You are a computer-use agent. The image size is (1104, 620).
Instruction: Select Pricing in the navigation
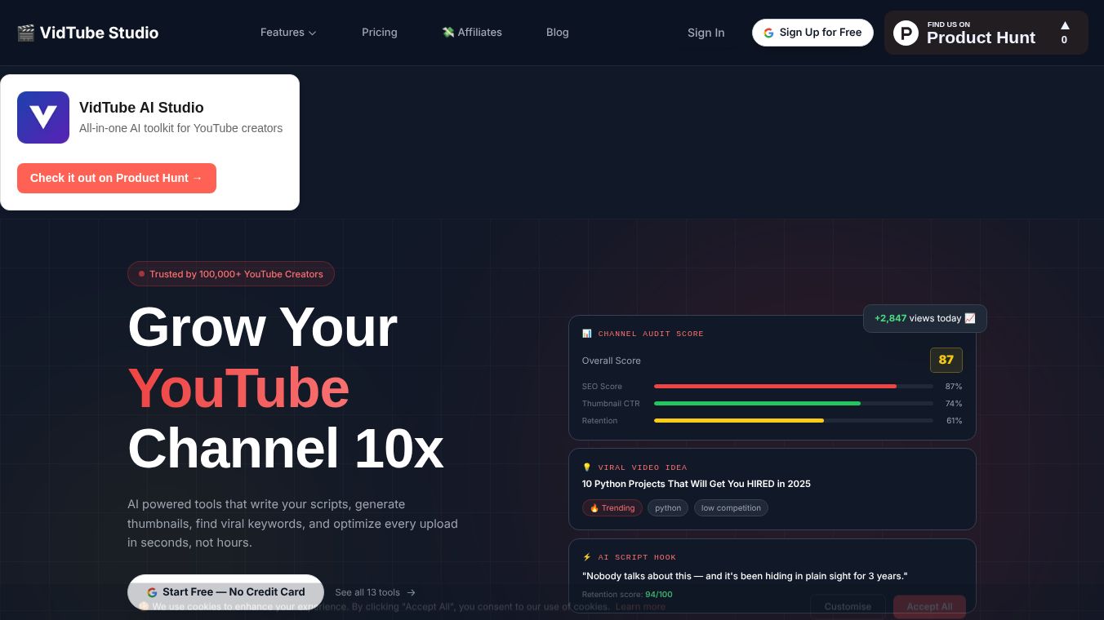380,33
